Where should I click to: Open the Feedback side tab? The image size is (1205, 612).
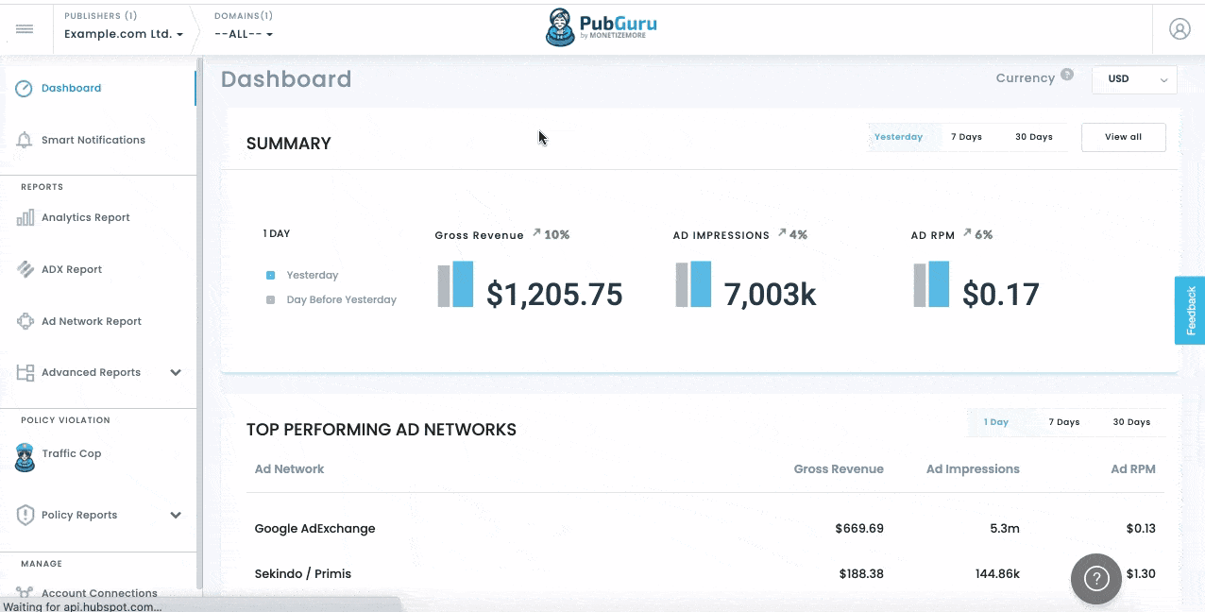1190,311
